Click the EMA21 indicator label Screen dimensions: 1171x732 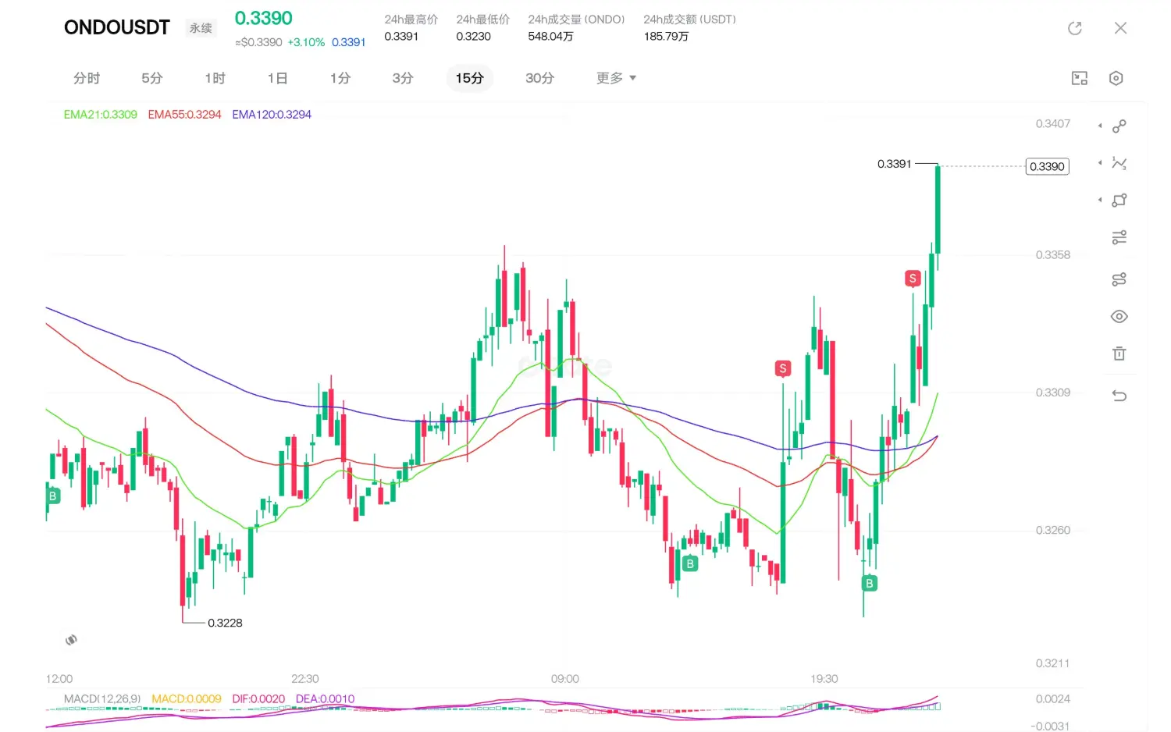click(x=100, y=115)
